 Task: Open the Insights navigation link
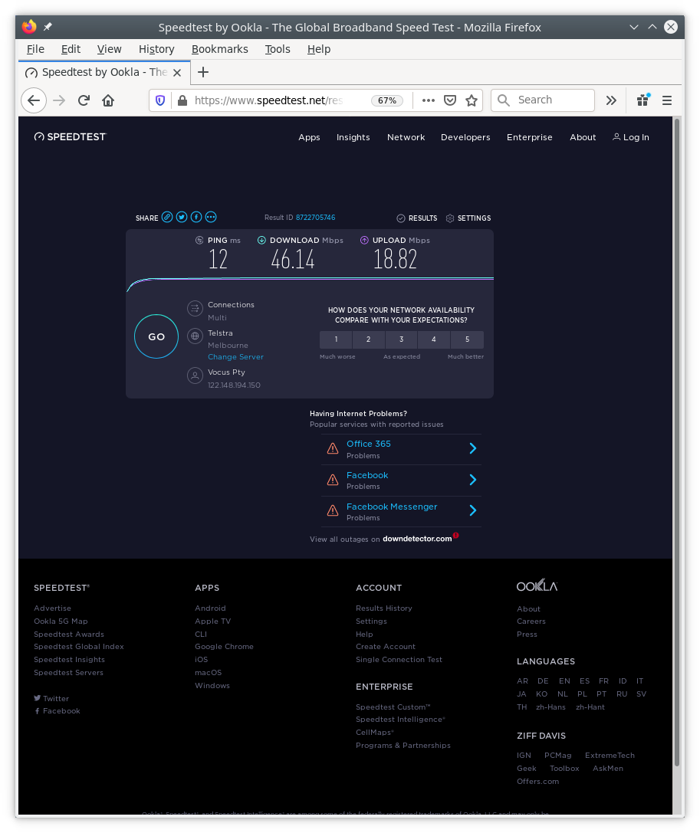point(353,137)
